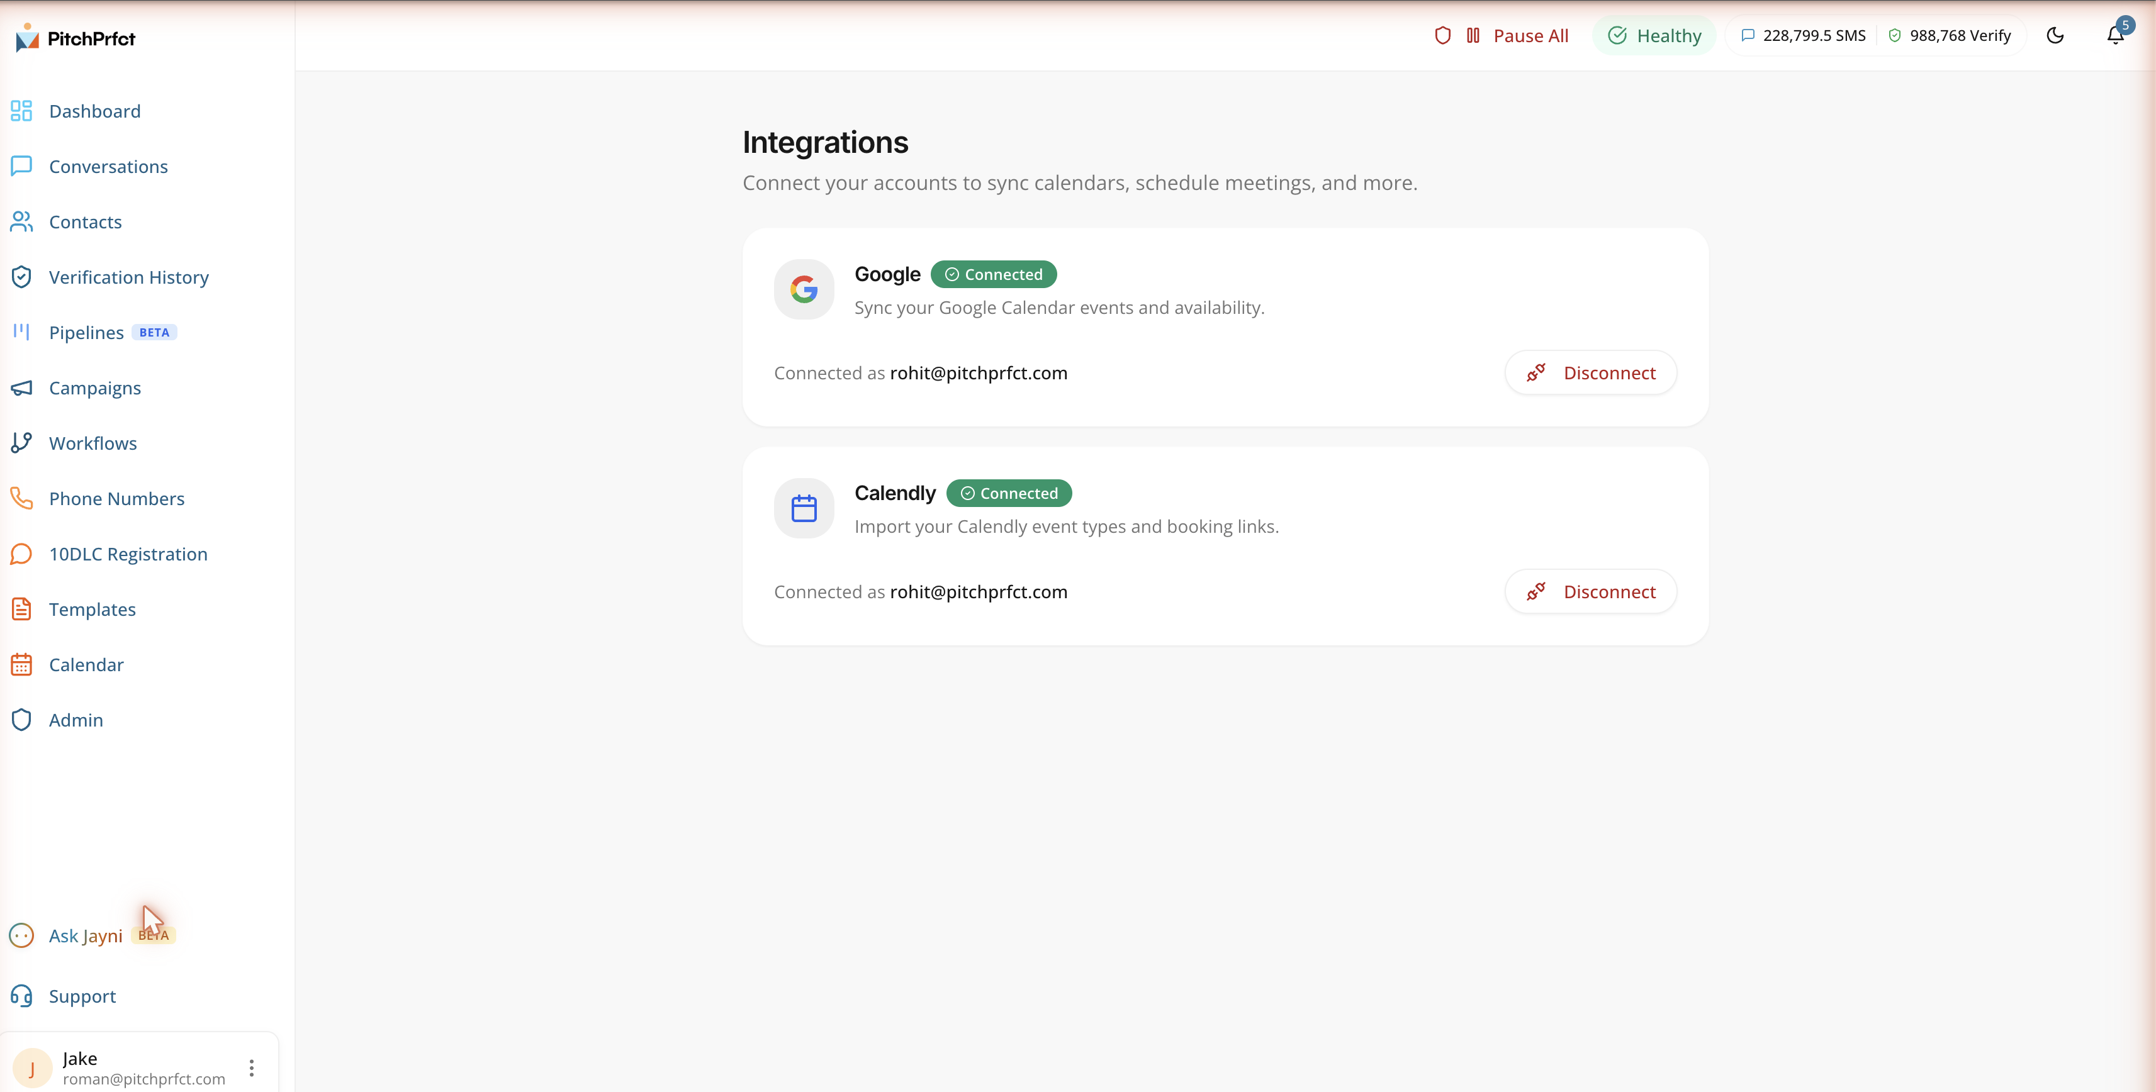Image resolution: width=2156 pixels, height=1092 pixels.
Task: Open the Contacts section
Action: [86, 222]
